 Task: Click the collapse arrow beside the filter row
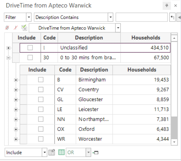(179, 17)
